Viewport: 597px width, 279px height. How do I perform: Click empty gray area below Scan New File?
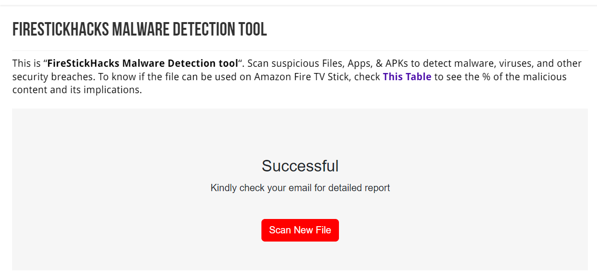tap(300, 257)
